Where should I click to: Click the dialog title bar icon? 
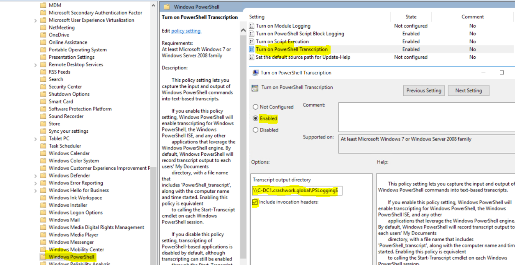(255, 73)
